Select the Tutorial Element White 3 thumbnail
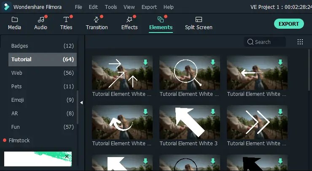The width and height of the screenshot is (312, 171). pos(190,122)
